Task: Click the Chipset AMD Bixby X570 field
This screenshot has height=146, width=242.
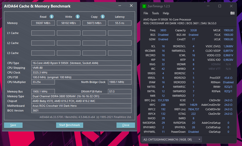Action: [x=81, y=101]
